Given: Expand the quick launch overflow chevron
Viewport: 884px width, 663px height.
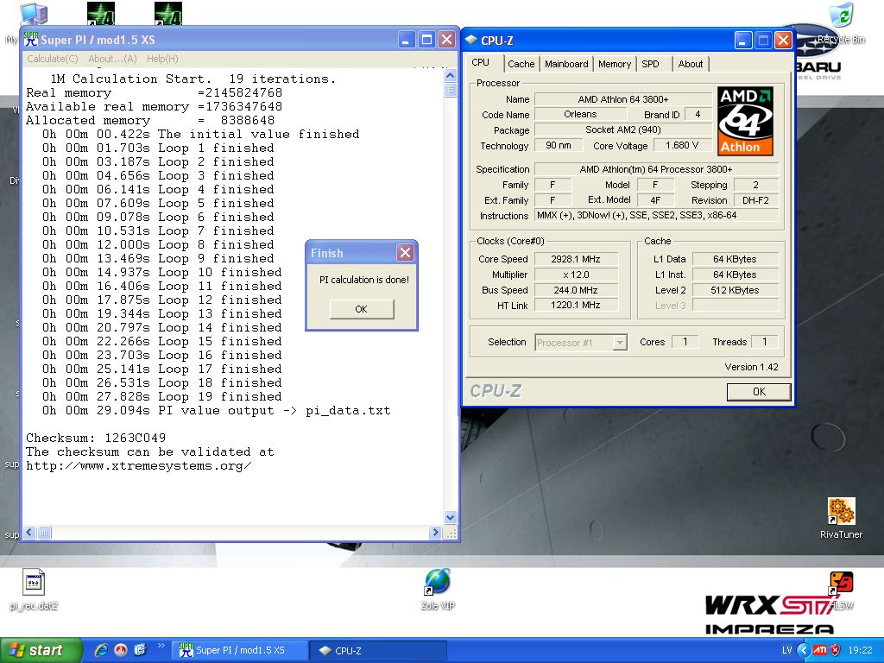Looking at the screenshot, I should tap(161, 646).
